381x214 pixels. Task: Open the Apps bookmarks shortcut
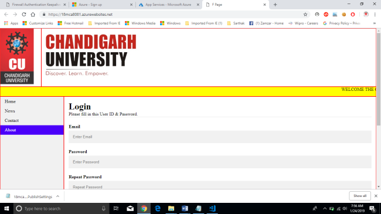[x=11, y=23]
